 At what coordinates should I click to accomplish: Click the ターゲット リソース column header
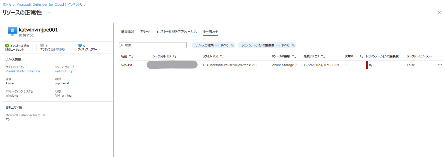(x=419, y=56)
